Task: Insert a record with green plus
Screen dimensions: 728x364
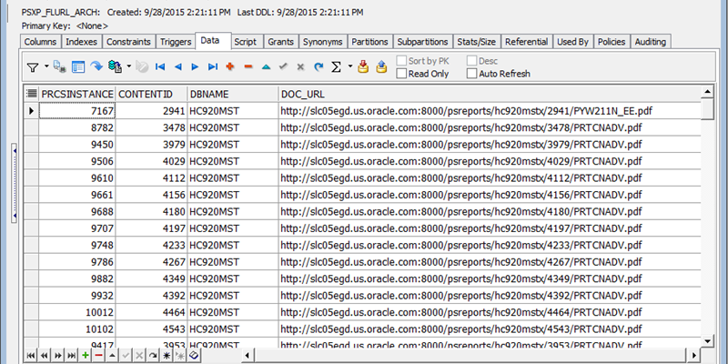Action: point(85,356)
